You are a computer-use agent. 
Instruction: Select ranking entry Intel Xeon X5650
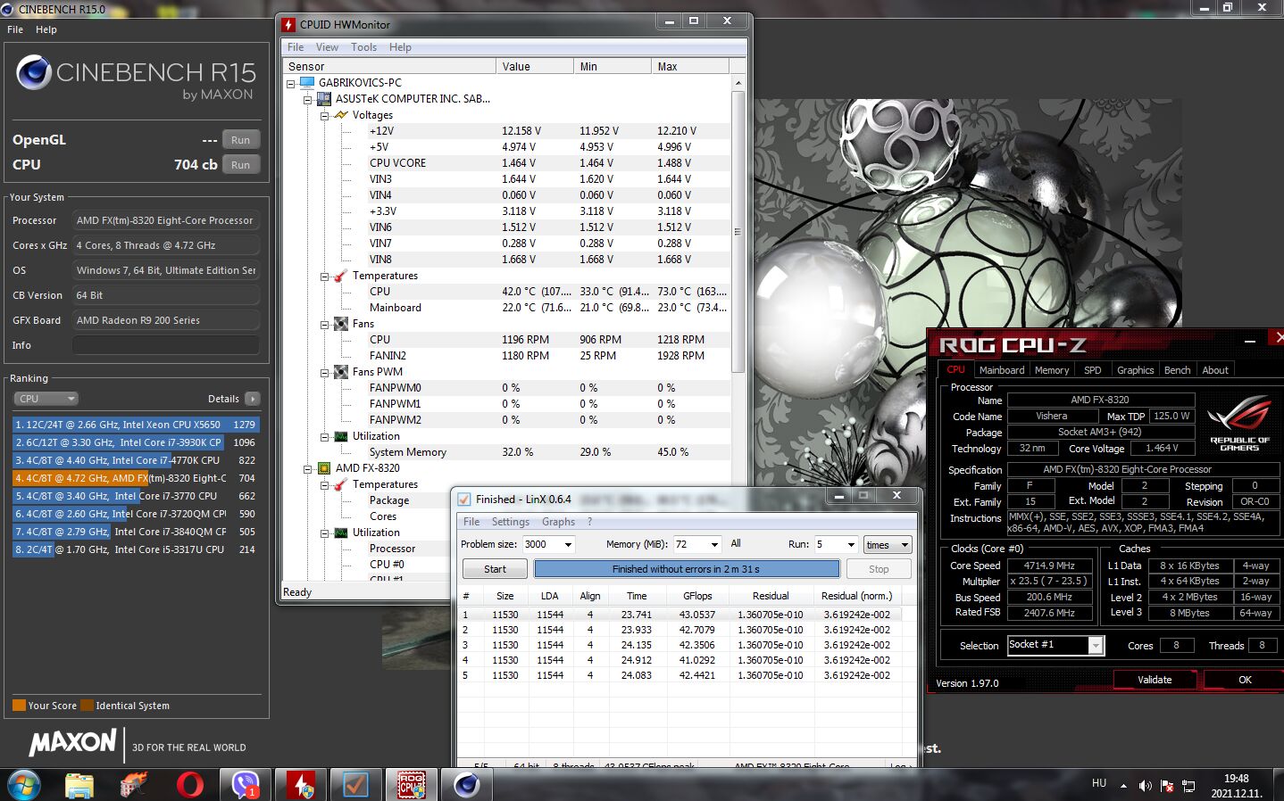coord(136,425)
